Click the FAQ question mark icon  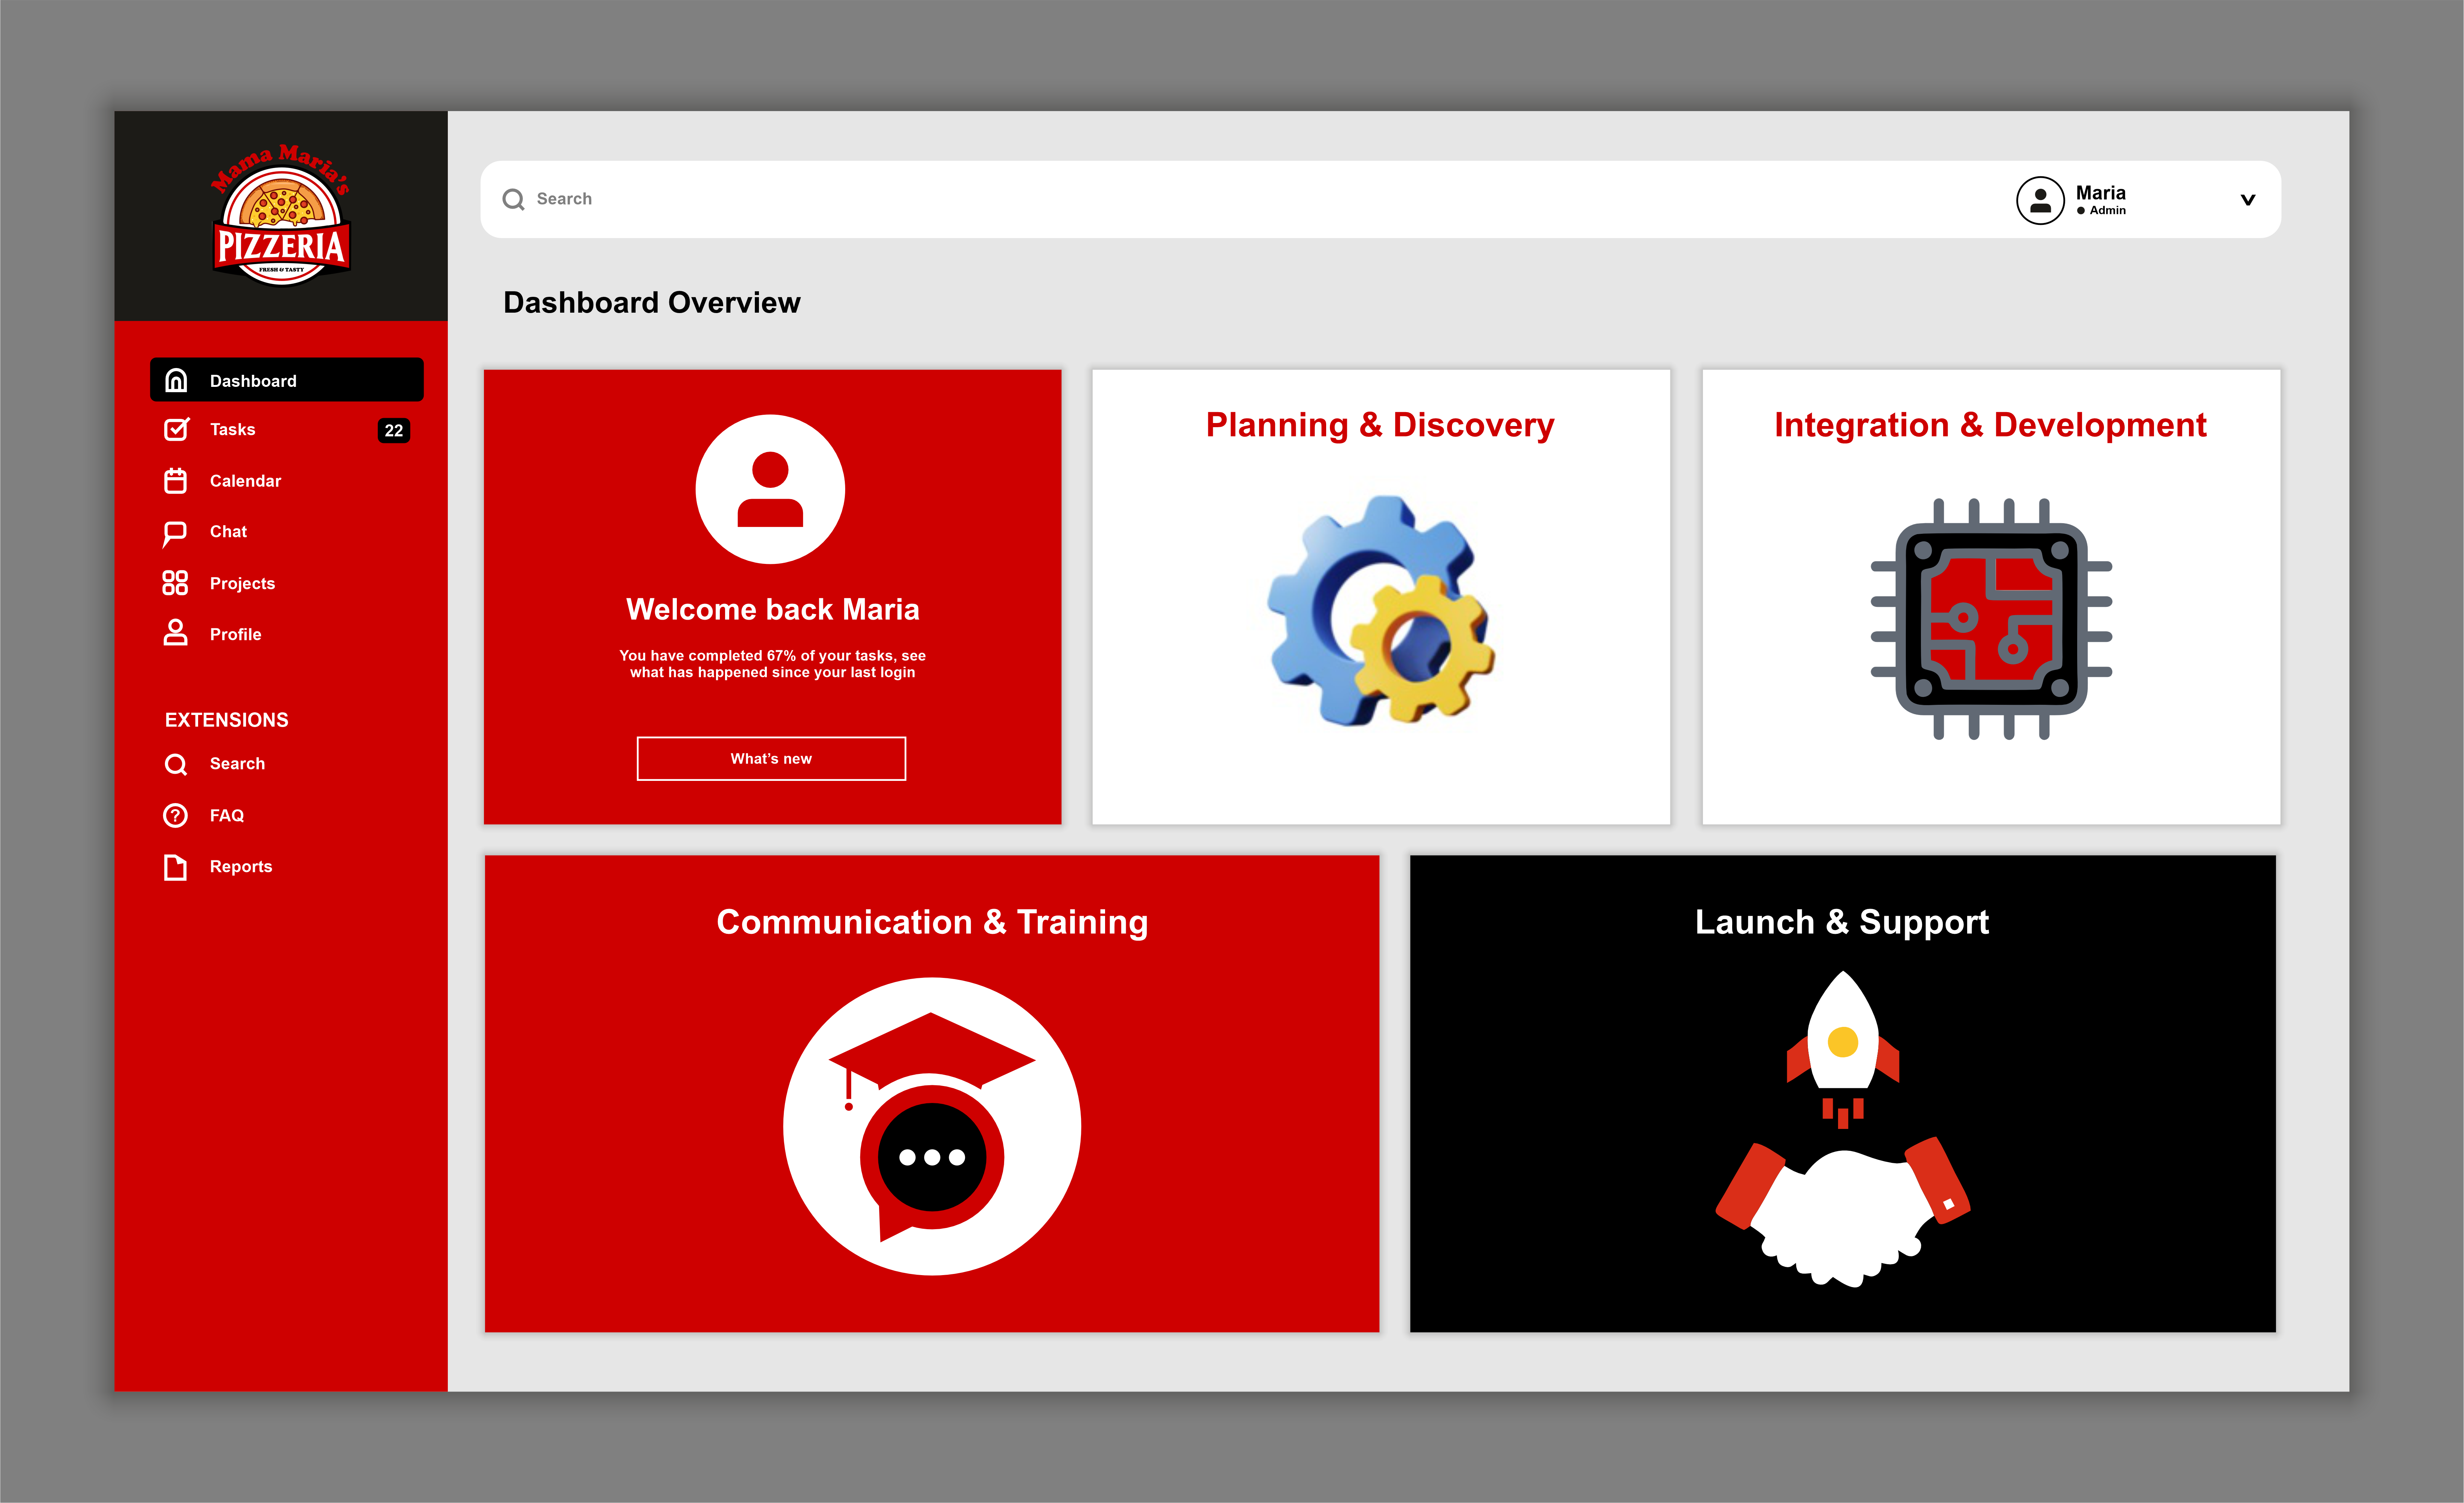(x=175, y=816)
